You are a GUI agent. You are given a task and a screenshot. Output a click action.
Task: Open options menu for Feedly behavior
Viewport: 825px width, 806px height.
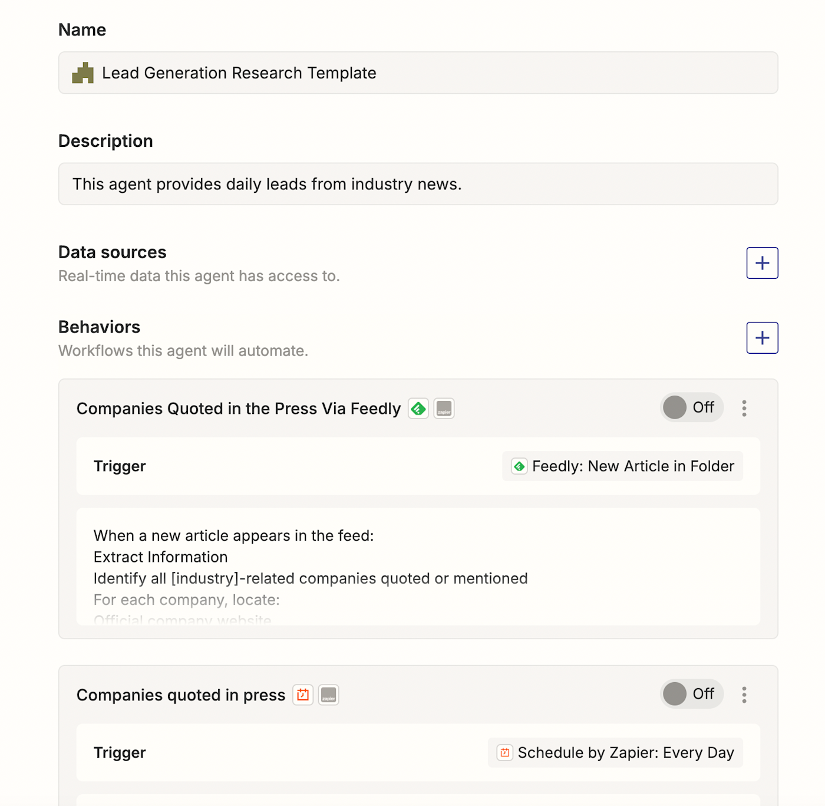point(744,408)
